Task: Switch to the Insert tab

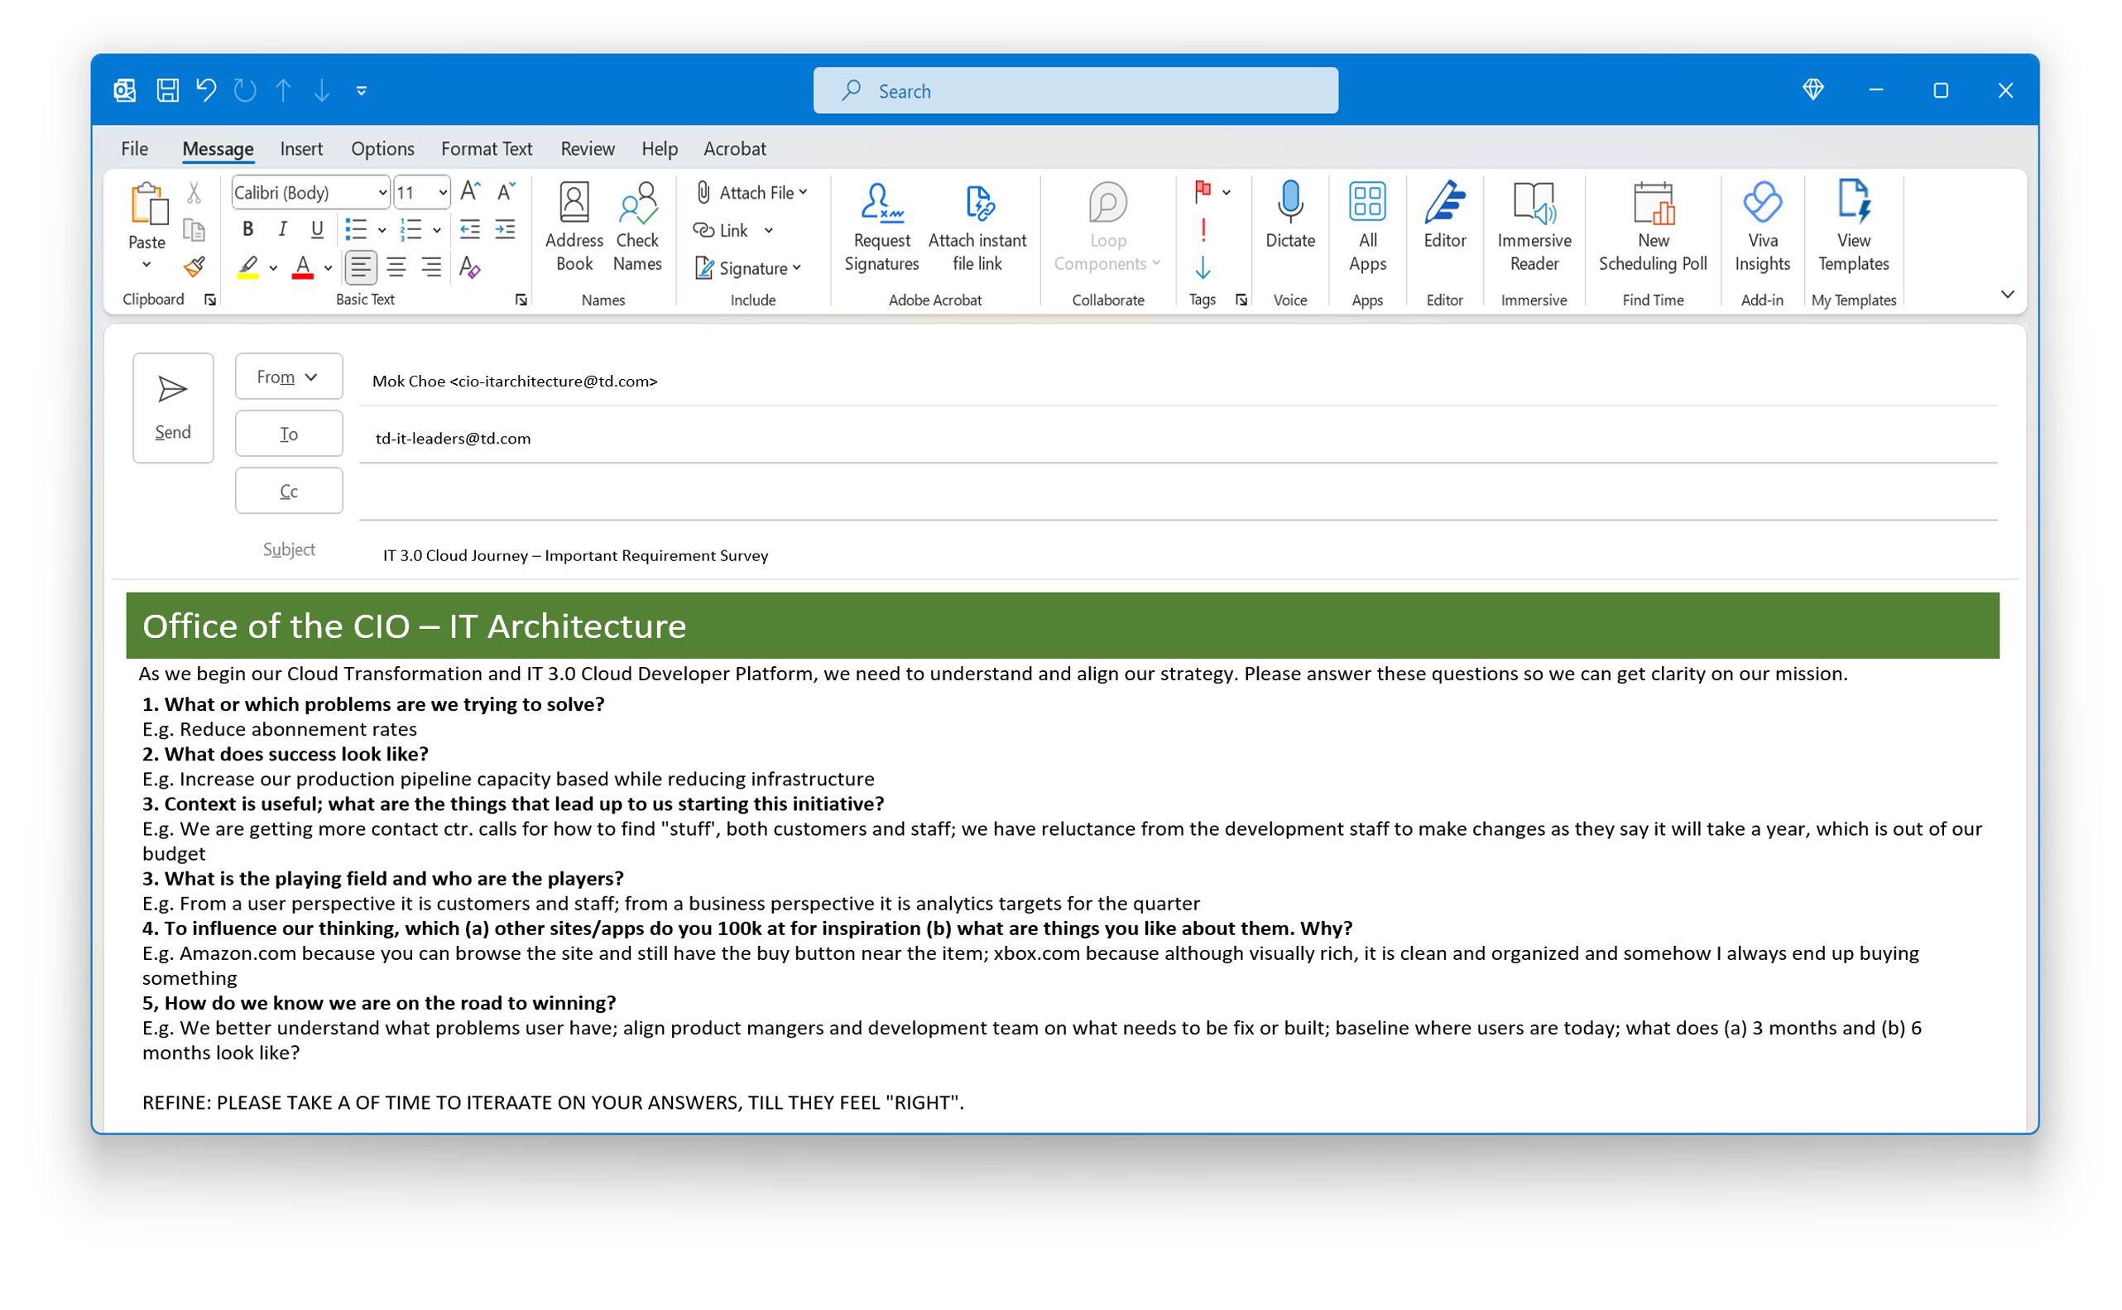Action: coord(300,149)
